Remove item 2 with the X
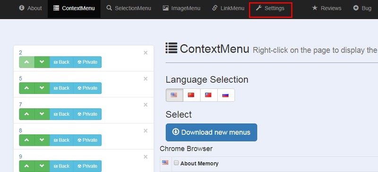Image resolution: width=378 pixels, height=172 pixels. pyautogui.click(x=146, y=53)
